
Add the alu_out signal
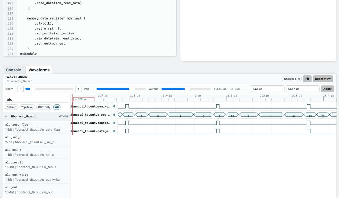coord(36,190)
